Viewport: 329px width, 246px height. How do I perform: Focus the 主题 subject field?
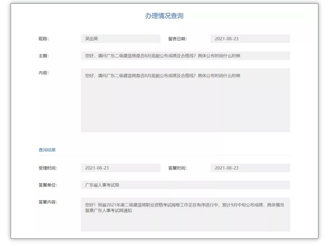coord(186,55)
